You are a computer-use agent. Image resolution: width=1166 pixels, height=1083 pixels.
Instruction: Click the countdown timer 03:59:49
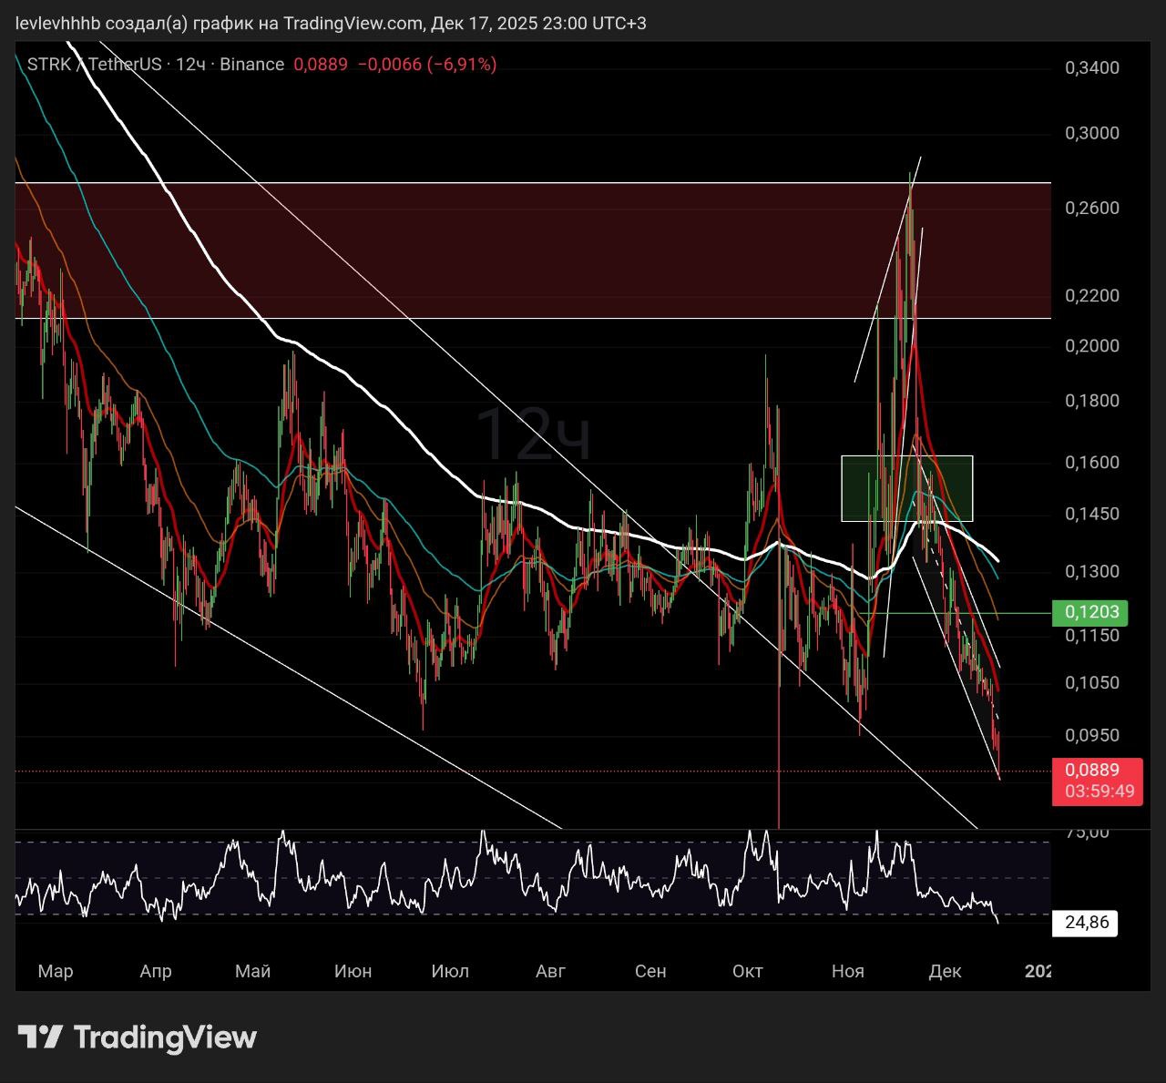(x=1100, y=791)
